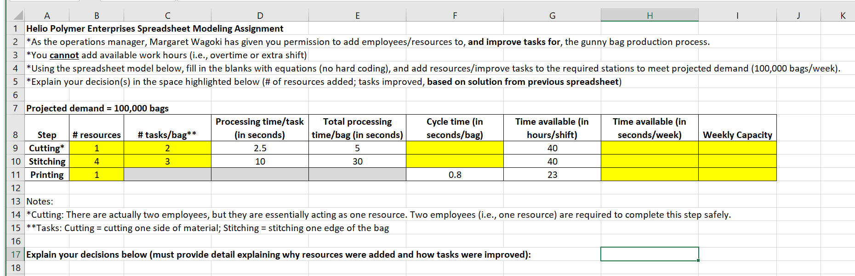Select column C header
This screenshot has height=276, width=855.
pos(168,16)
